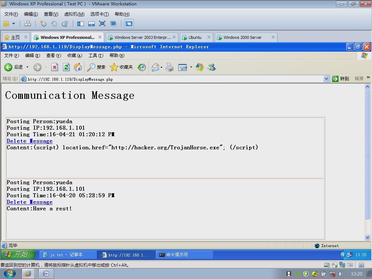Click host volume speaker tray icon
372x279 pixels.
click(341, 274)
